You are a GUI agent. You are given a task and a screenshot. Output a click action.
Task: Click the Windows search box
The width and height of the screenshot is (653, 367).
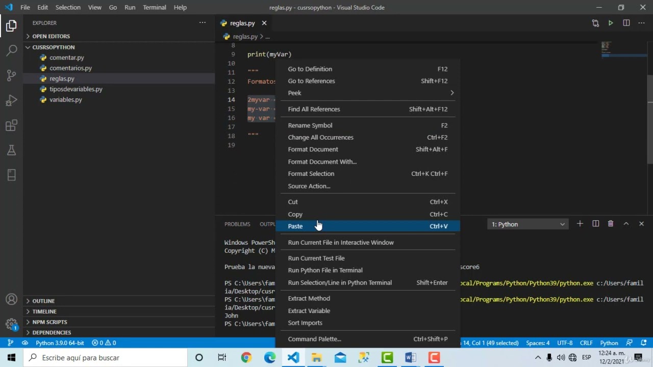click(105, 358)
